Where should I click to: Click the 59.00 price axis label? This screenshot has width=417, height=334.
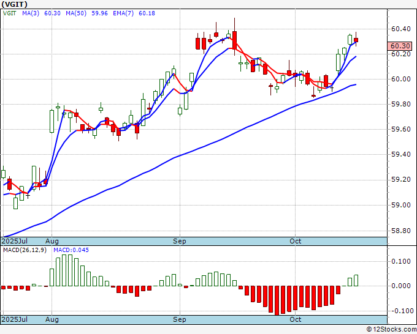point(401,205)
